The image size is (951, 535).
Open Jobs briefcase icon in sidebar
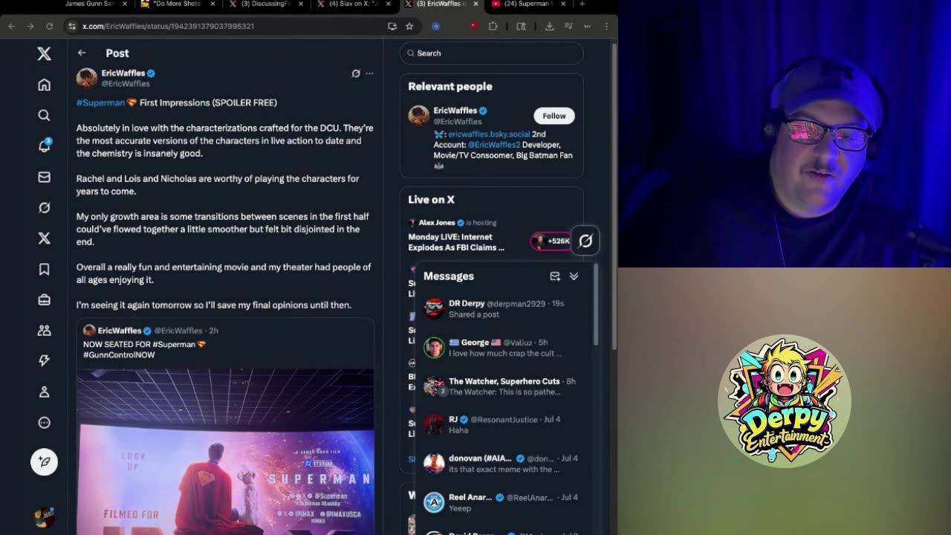pyautogui.click(x=44, y=299)
